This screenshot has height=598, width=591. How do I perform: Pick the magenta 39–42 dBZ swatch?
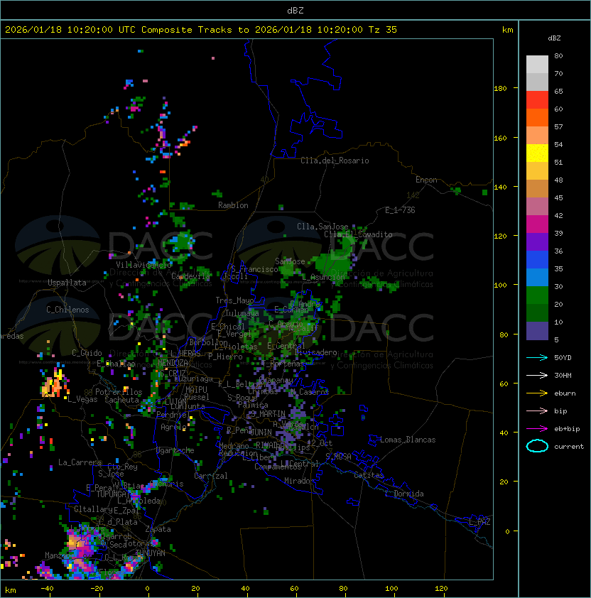click(x=537, y=224)
